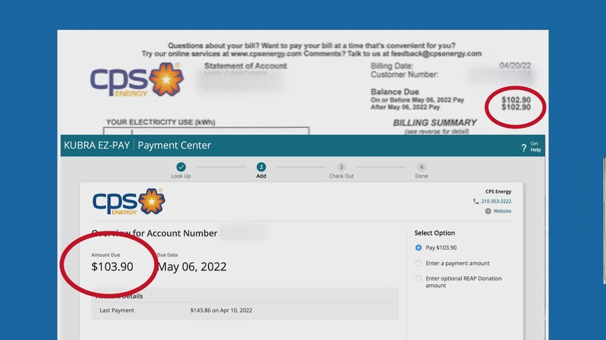Select the Look Up step label
This screenshot has height=340, width=606.
(181, 176)
